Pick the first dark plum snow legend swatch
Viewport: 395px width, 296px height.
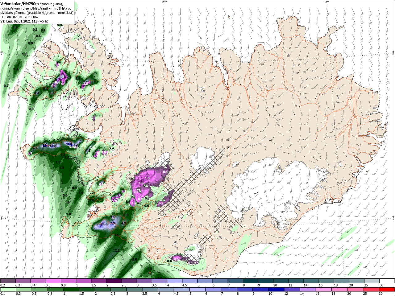pos(8,281)
